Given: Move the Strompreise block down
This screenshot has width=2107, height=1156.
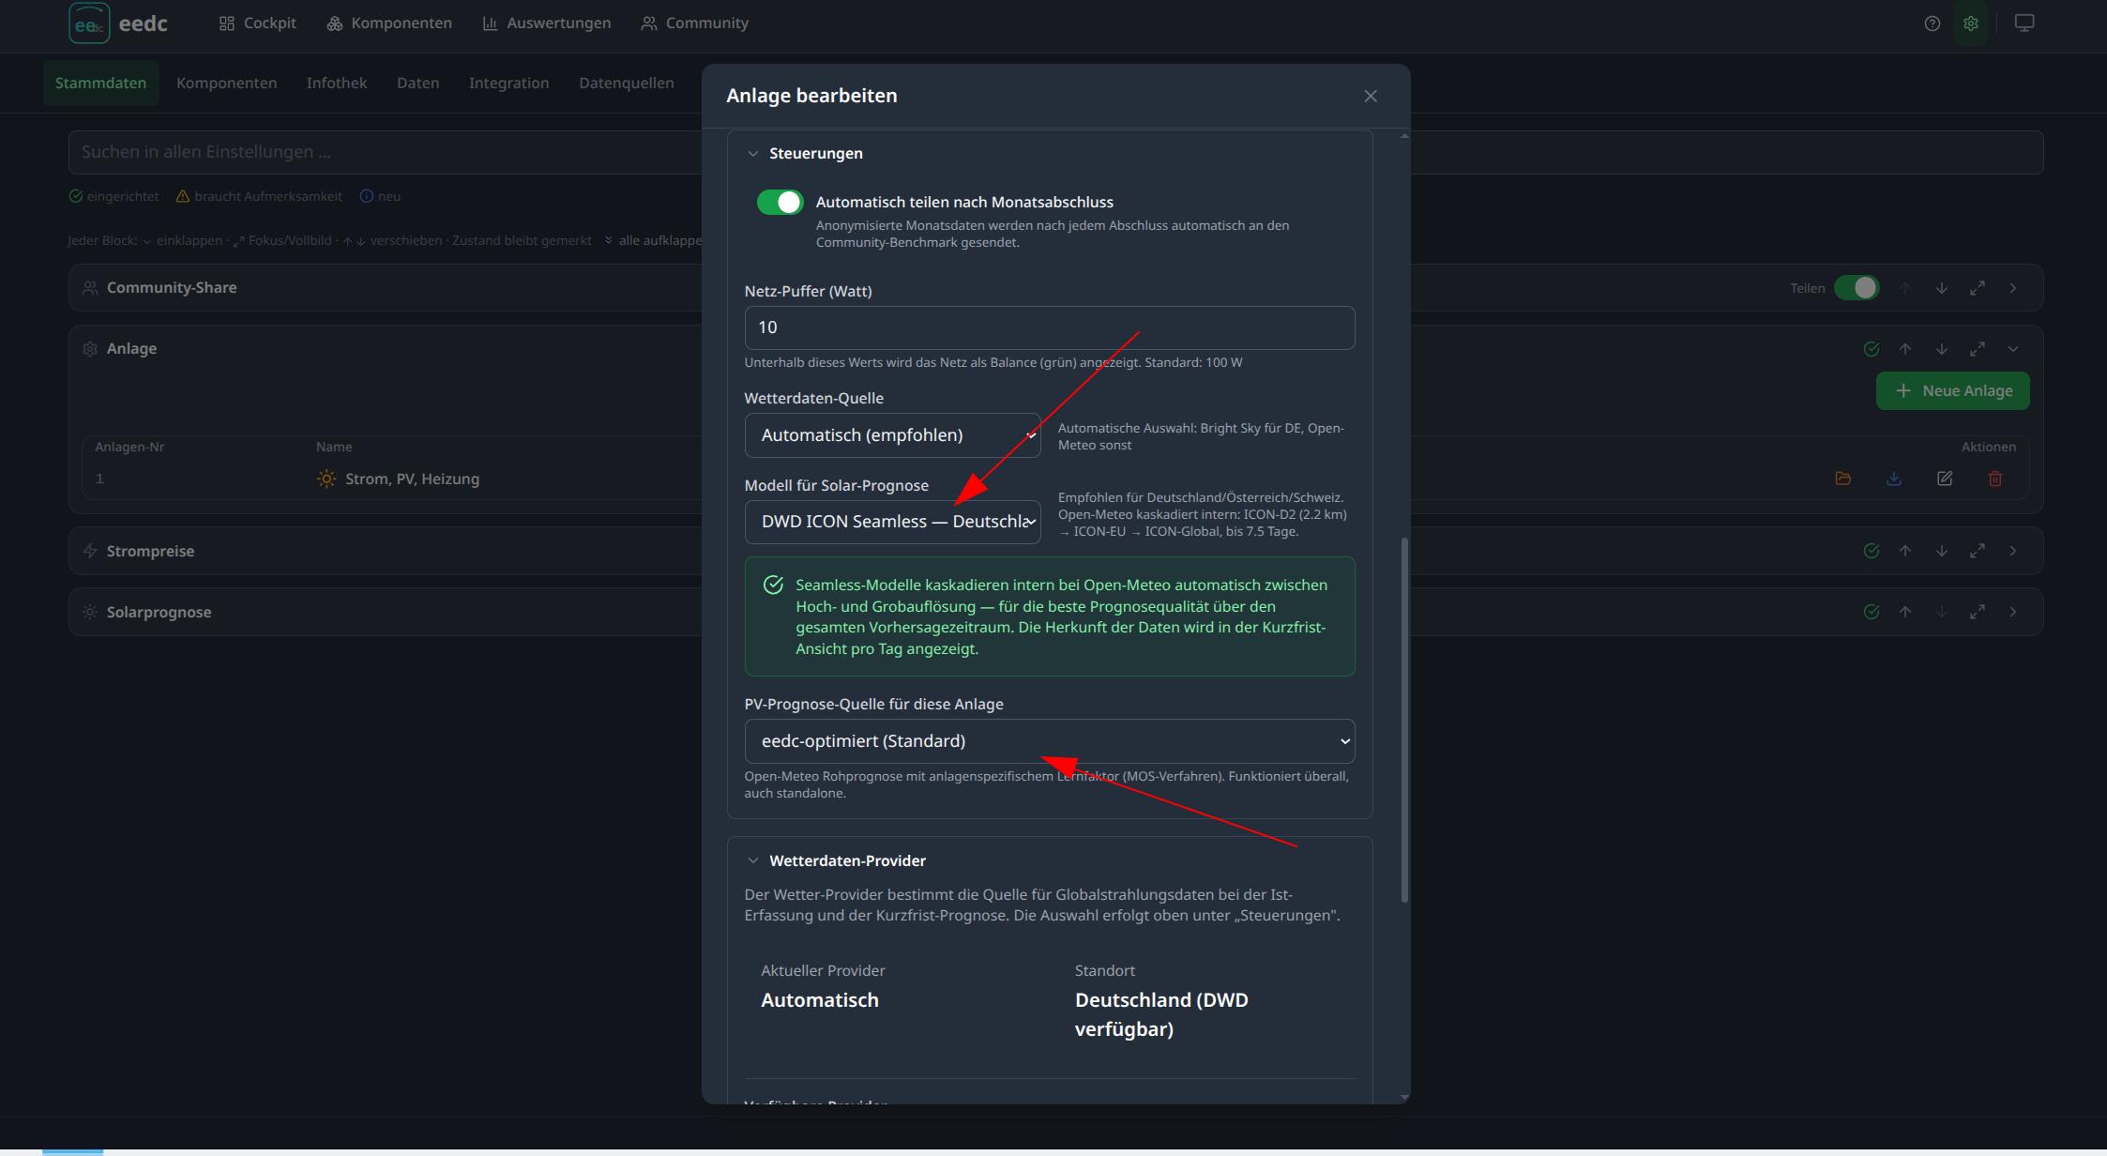Looking at the screenshot, I should (1941, 551).
